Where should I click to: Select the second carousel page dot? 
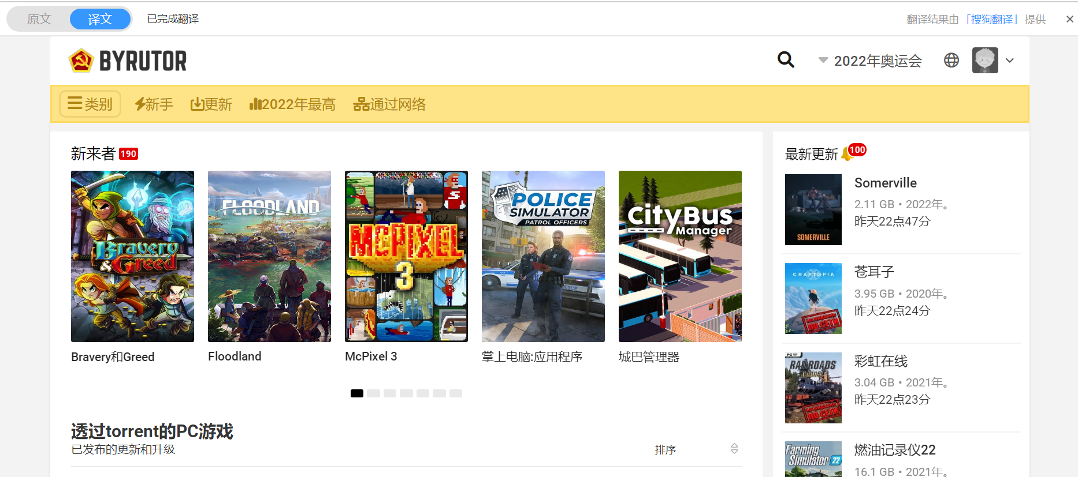pyautogui.click(x=373, y=393)
